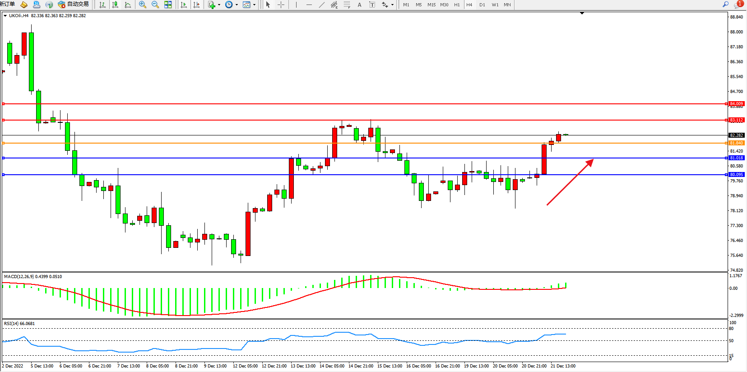747x372 pixels.
Task: Open the periods clock dropdown arrow
Action: click(x=237, y=5)
